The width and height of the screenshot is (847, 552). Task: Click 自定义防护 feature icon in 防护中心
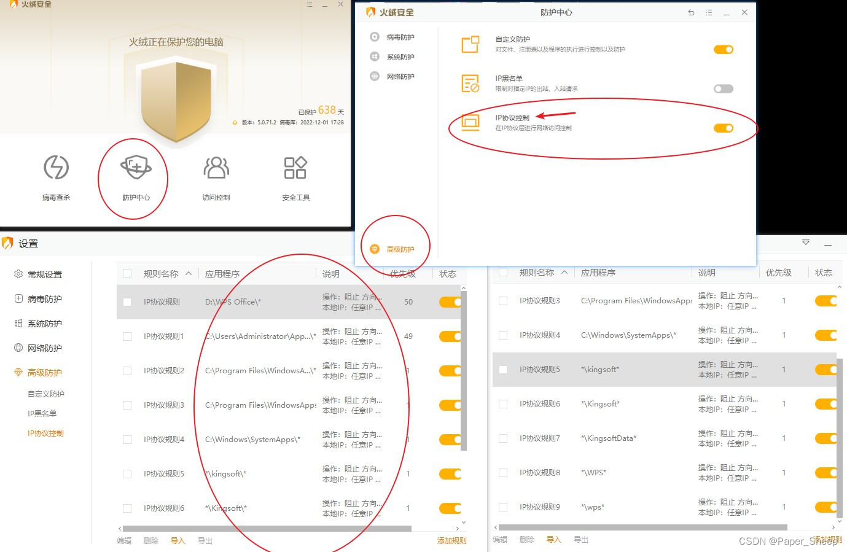point(470,44)
